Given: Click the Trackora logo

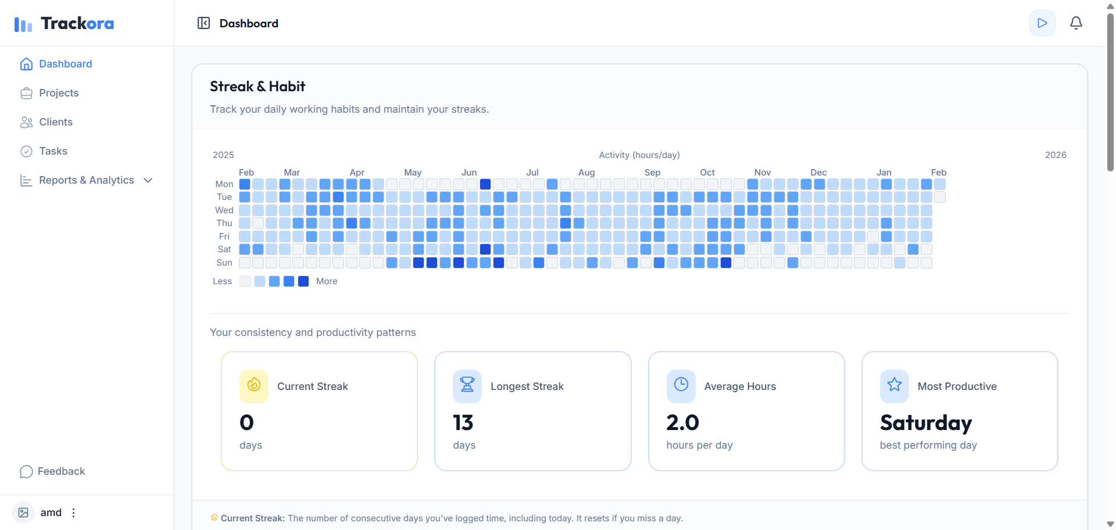Looking at the screenshot, I should coord(64,23).
